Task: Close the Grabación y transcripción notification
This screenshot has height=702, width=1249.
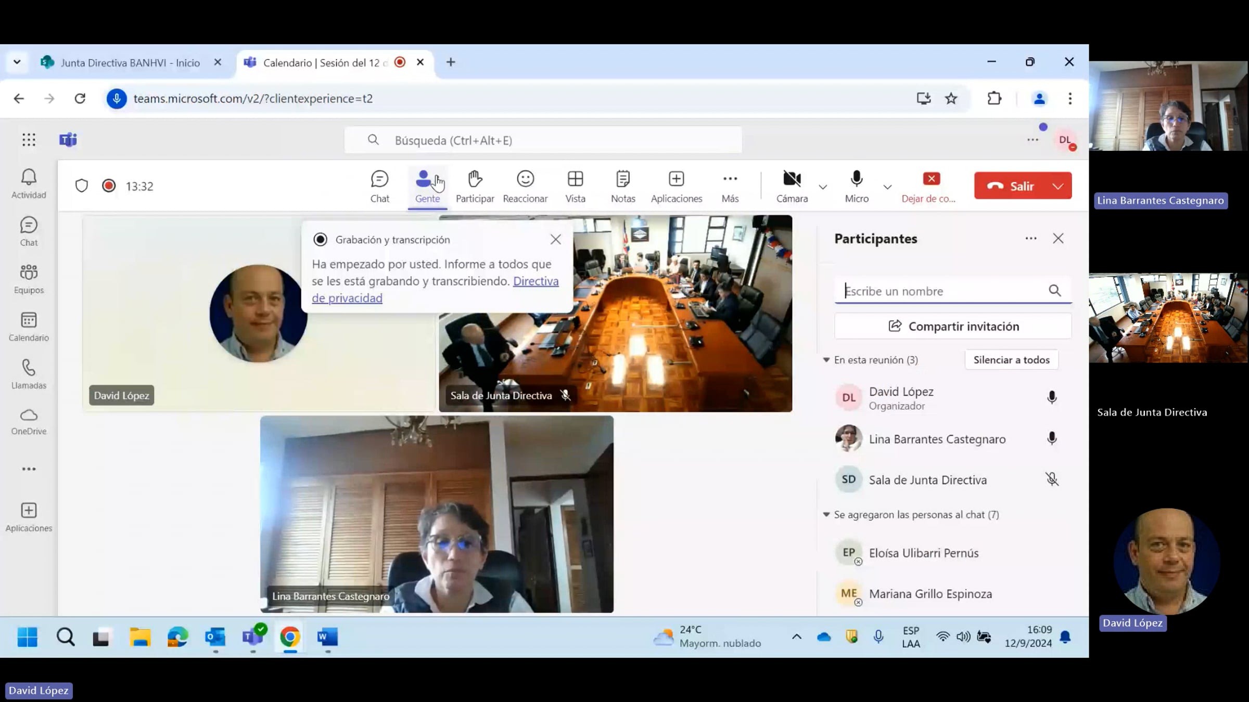Action: point(556,239)
